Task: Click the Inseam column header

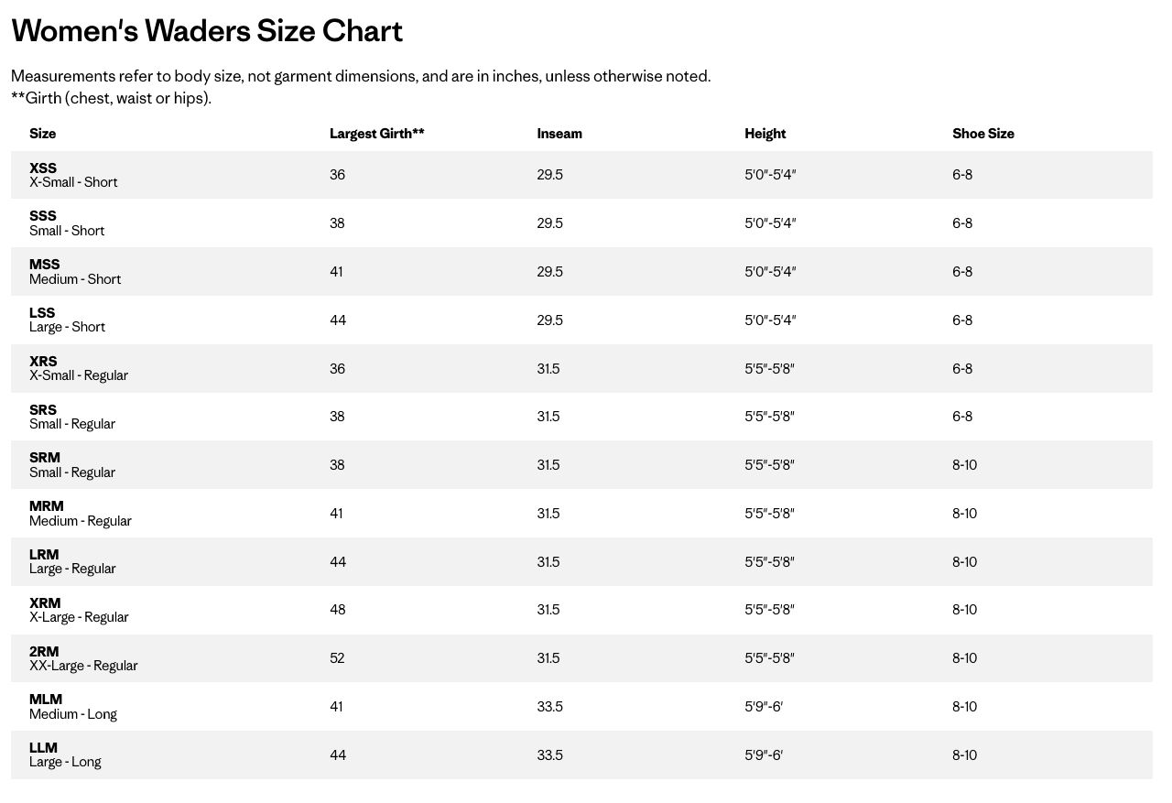Action: (x=559, y=134)
